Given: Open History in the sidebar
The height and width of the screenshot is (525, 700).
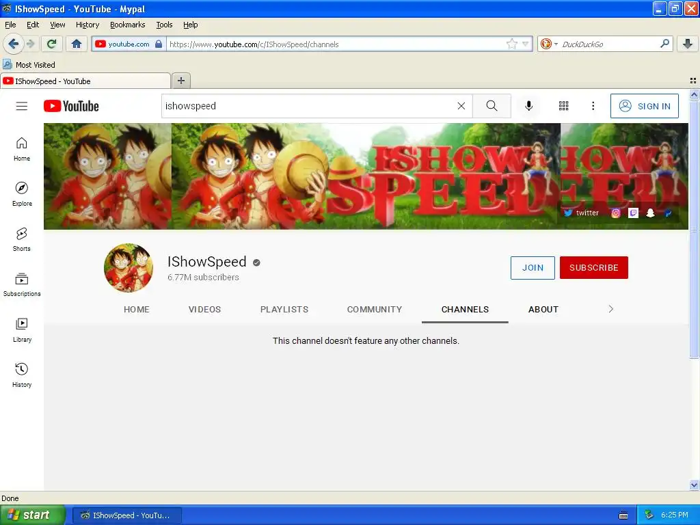Looking at the screenshot, I should pyautogui.click(x=22, y=375).
